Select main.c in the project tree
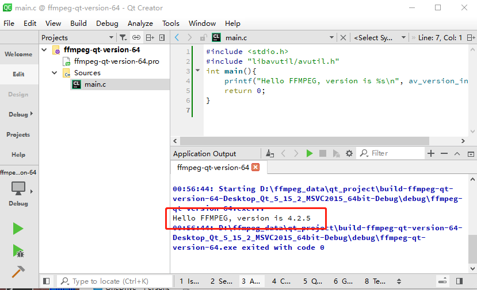Image resolution: width=477 pixels, height=290 pixels. 95,84
